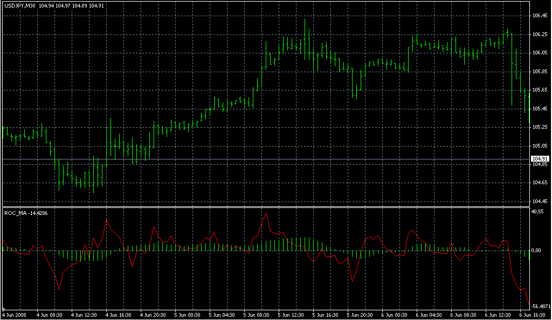Click the 104.45 price axis label
The height and width of the screenshot is (320, 552).
540,201
